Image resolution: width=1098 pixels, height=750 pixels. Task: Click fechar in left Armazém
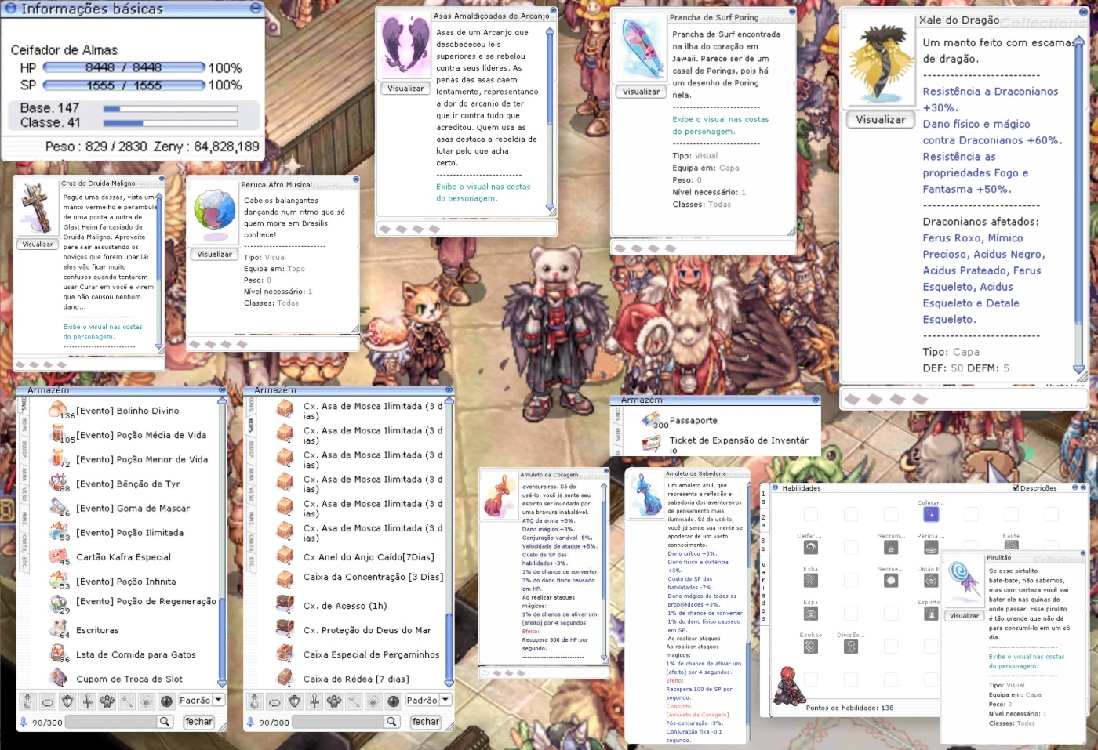click(198, 722)
